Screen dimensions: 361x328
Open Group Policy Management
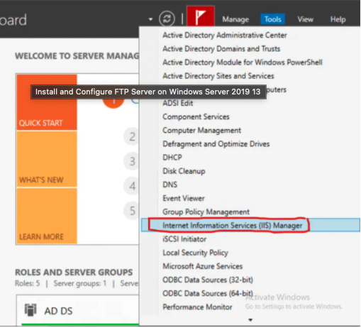(x=206, y=212)
